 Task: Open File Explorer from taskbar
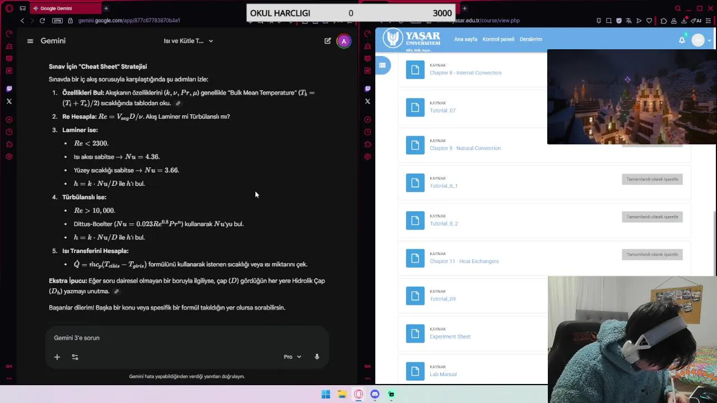[342, 395]
